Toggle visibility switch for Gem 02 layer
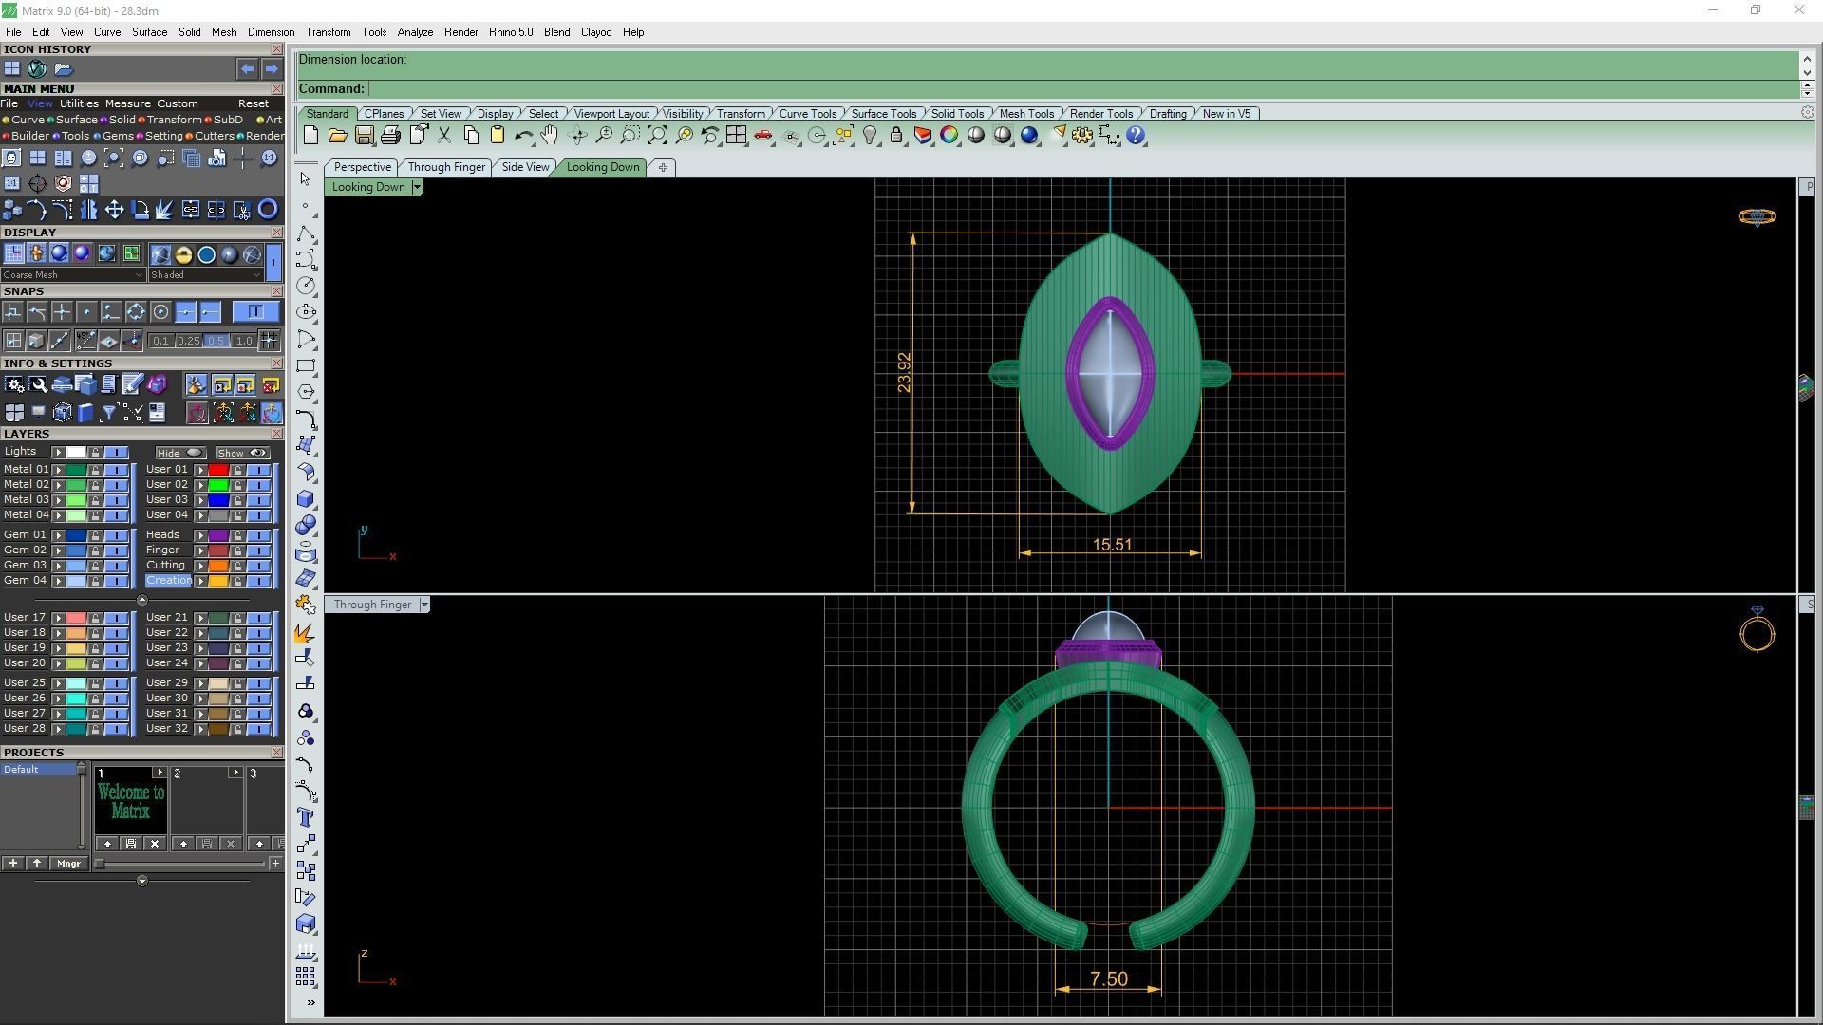Screen dimensions: 1823x1025 click(116, 550)
